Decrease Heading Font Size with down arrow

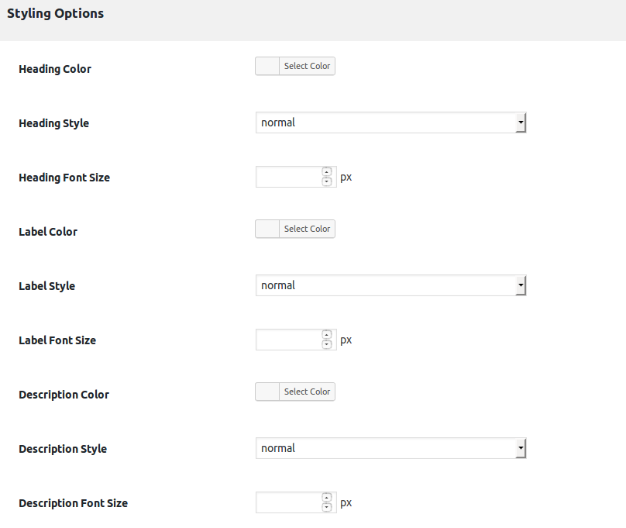tap(327, 181)
